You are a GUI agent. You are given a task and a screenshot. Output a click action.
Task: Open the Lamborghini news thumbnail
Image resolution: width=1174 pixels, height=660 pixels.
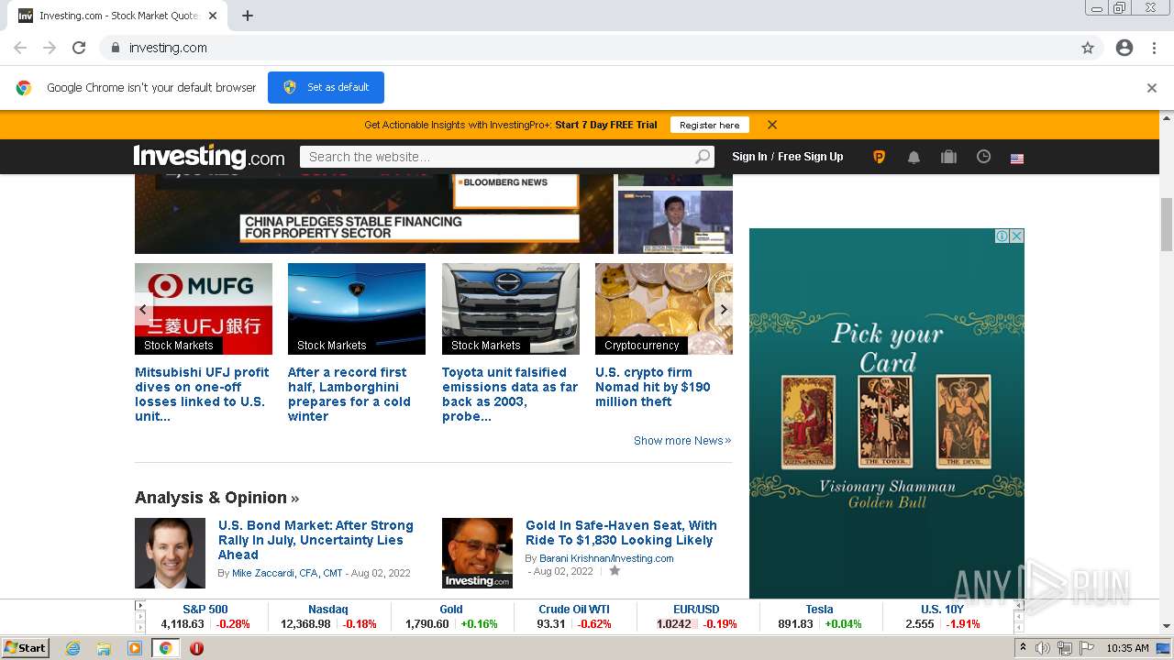[357, 309]
